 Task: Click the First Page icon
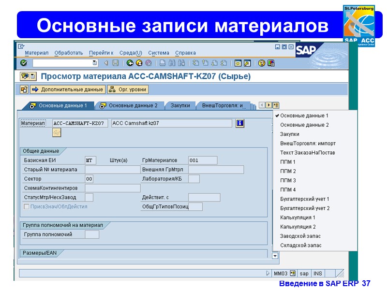pos(196,63)
